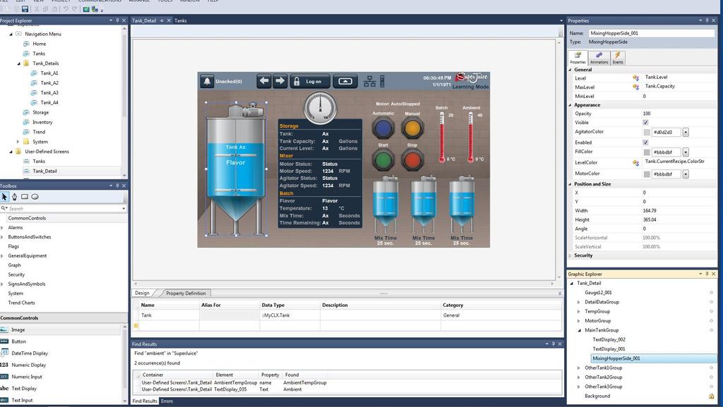Toggle visibility circle for OtherTank1Group
This screenshot has width=723, height=407.
(712, 368)
